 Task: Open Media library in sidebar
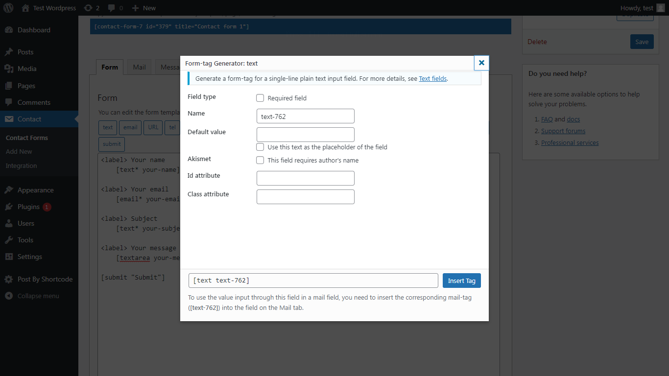point(39,69)
